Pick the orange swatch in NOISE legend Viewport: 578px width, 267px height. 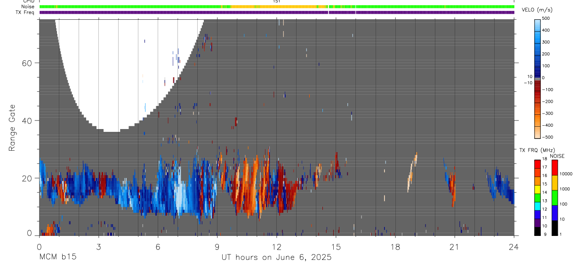click(x=554, y=182)
